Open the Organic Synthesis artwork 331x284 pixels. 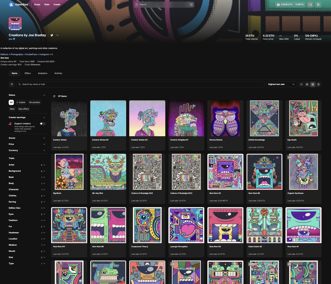tap(303, 172)
